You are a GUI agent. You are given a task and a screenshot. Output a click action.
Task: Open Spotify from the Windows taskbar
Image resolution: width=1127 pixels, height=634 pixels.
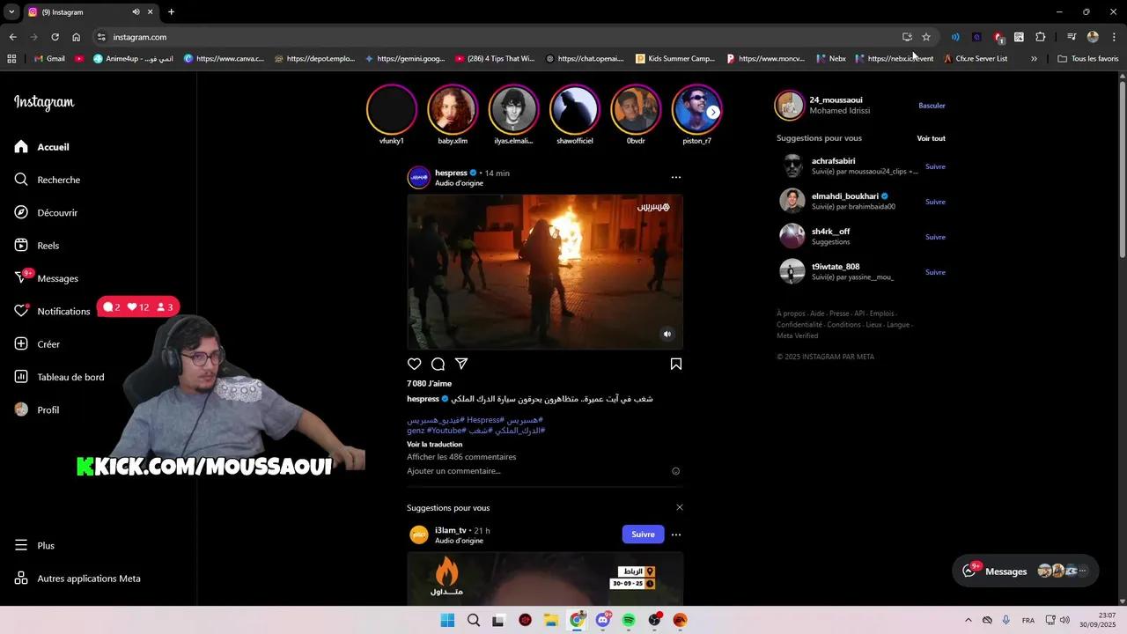click(x=629, y=620)
